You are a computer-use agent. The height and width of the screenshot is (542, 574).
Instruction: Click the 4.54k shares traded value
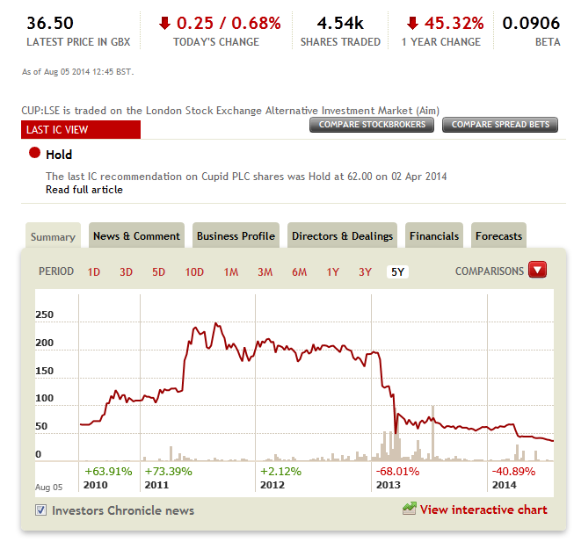(340, 23)
